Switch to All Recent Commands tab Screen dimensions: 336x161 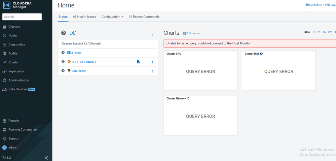pyautogui.click(x=144, y=17)
